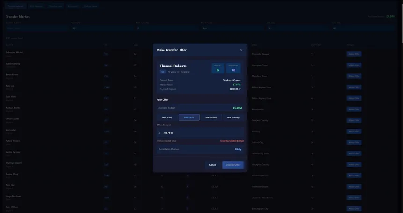This screenshot has height=213, width=403.
Task: Make offer for Hugo Martinez
Action: pyautogui.click(x=354, y=198)
